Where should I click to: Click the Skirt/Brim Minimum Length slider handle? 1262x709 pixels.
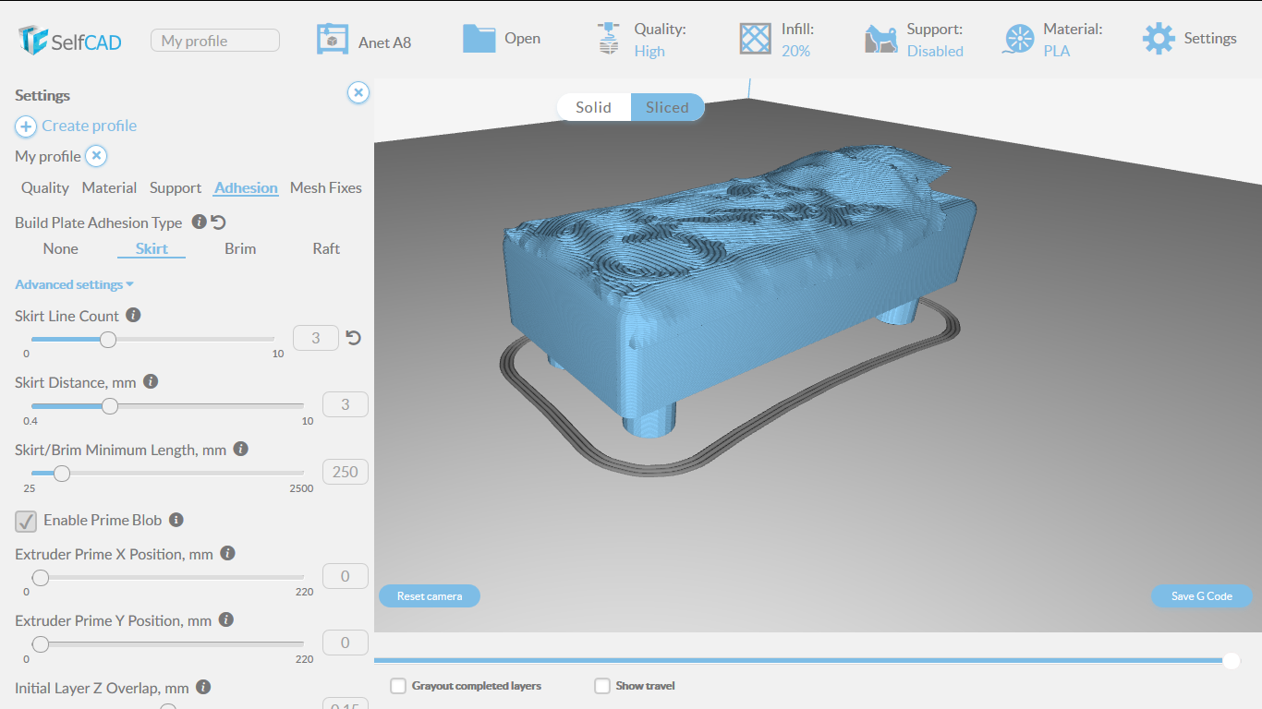coord(61,474)
